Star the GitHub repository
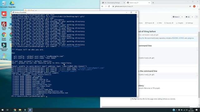 [188, 17]
